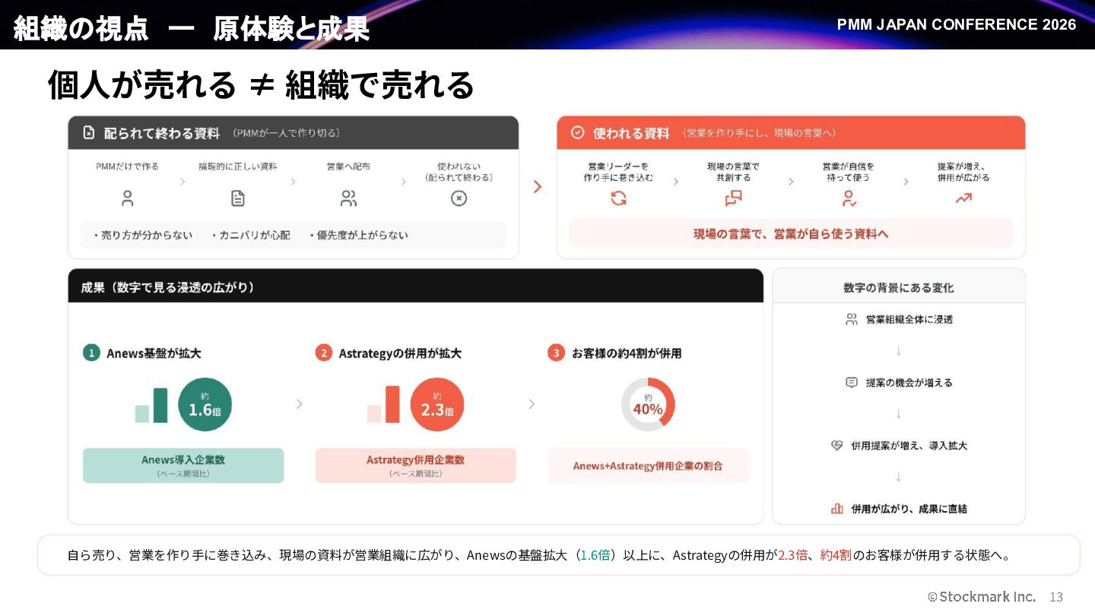The width and height of the screenshot is (1095, 616).
Task: Click the bar chart icon beside 併用が広がり、成果に直結
Action: [x=837, y=509]
